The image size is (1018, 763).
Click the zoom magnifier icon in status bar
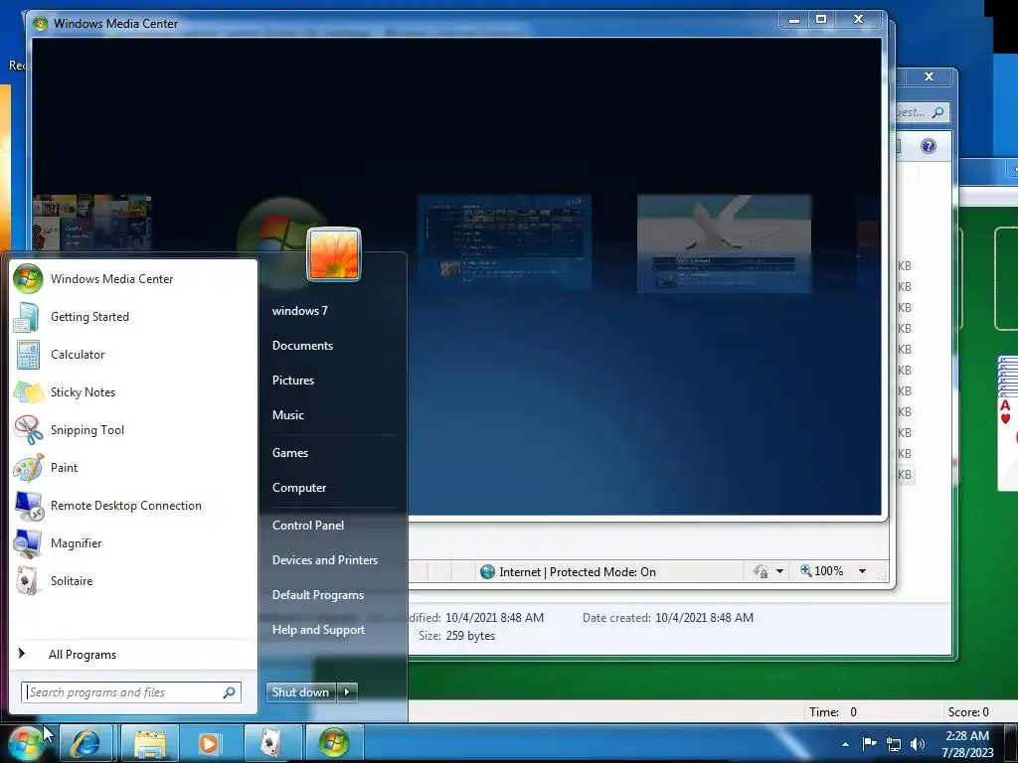pyautogui.click(x=805, y=570)
